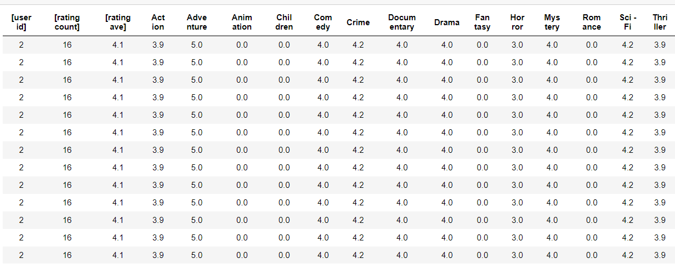The width and height of the screenshot is (675, 264).
Task: Select the Documentary column header
Action: [402, 22]
